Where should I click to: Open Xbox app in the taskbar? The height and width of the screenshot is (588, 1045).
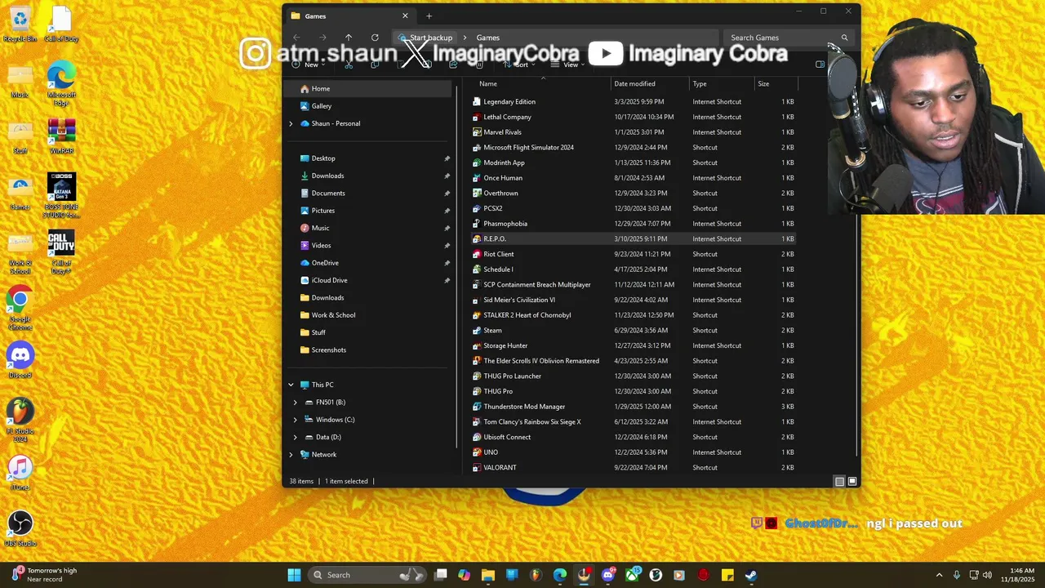[632, 575]
